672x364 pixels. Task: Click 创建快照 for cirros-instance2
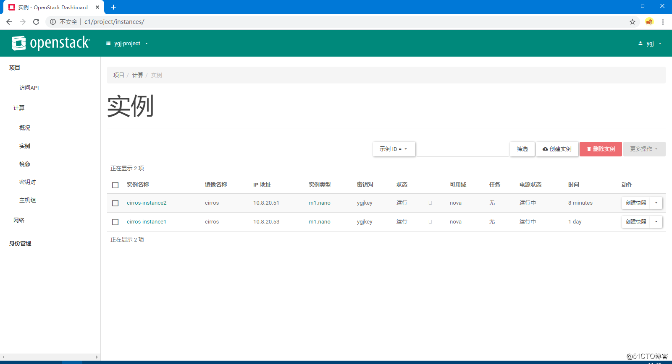click(636, 203)
